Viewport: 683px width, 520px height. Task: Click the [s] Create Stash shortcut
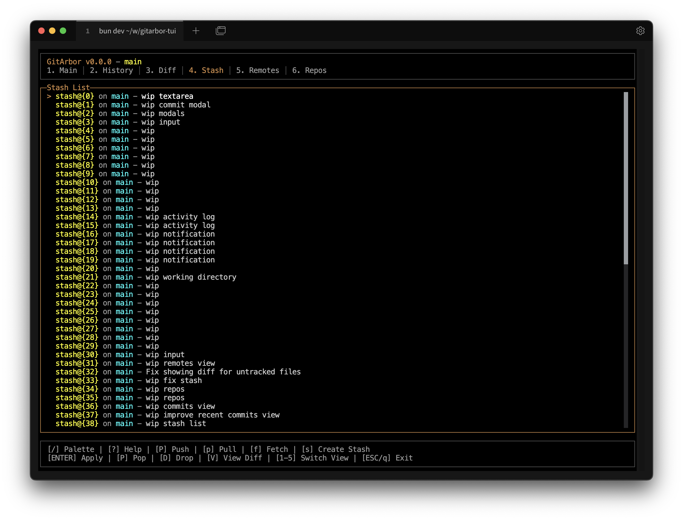(336, 449)
